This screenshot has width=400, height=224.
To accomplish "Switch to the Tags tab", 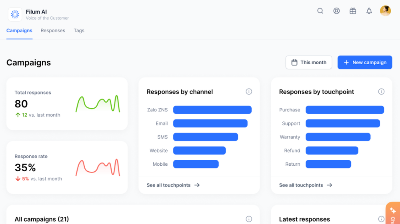I will pyautogui.click(x=79, y=30).
